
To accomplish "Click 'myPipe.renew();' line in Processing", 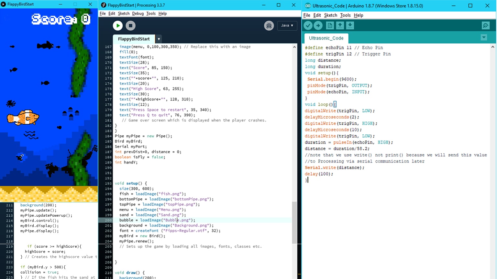I will (137, 241).
